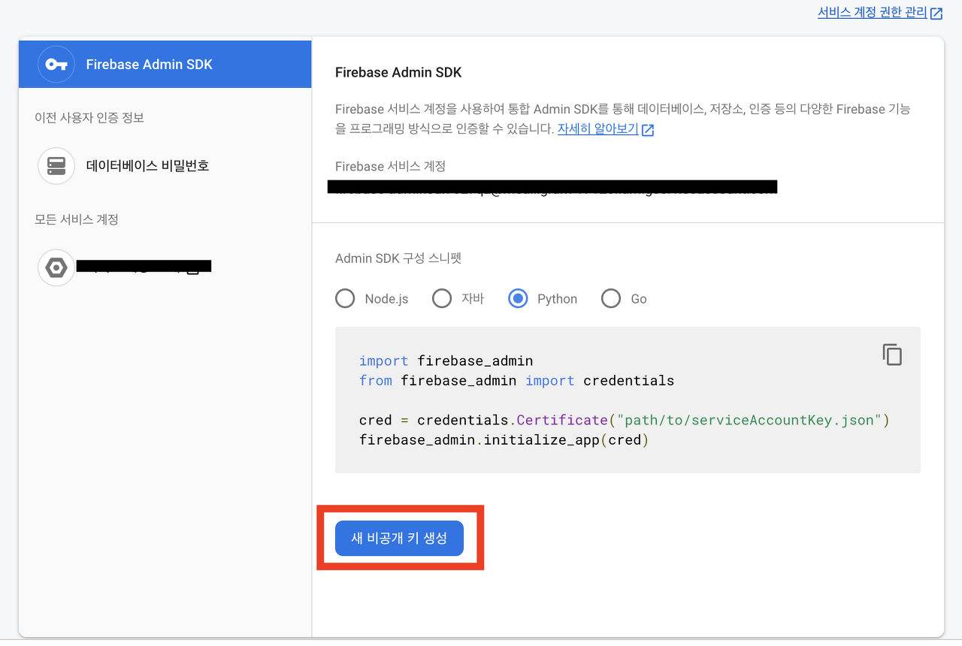The image size is (962, 646).
Task: Open the Firebase Admin SDK tab in sidebar
Action: (165, 65)
